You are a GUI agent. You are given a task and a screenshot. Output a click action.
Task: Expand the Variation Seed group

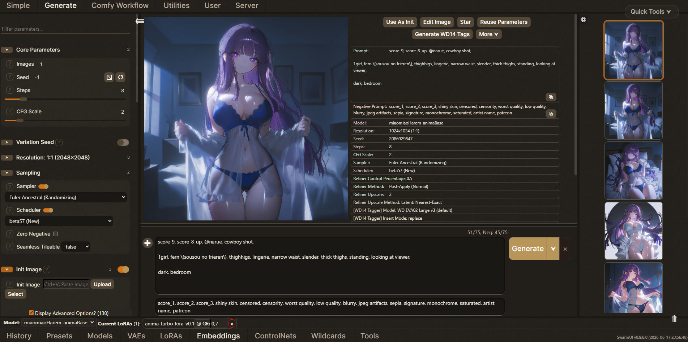(x=7, y=142)
